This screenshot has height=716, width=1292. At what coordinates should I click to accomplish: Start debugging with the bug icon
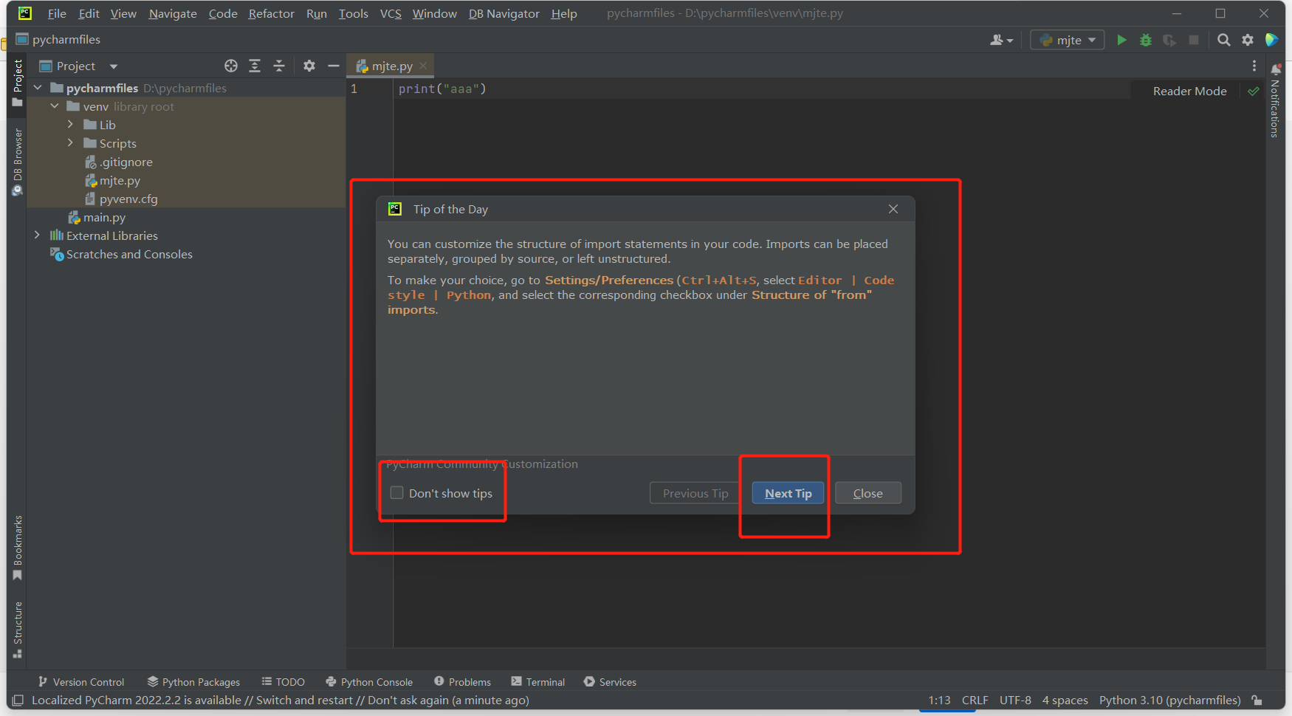[1146, 40]
